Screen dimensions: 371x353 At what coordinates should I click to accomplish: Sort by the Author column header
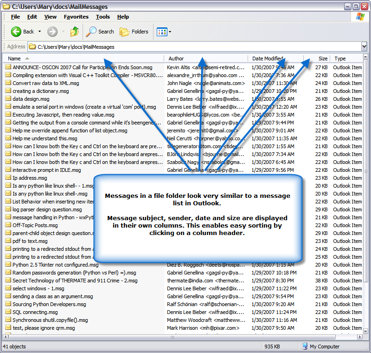coord(206,59)
